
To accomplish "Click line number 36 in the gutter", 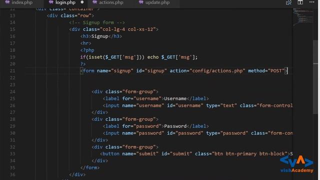I will point(12,174).
